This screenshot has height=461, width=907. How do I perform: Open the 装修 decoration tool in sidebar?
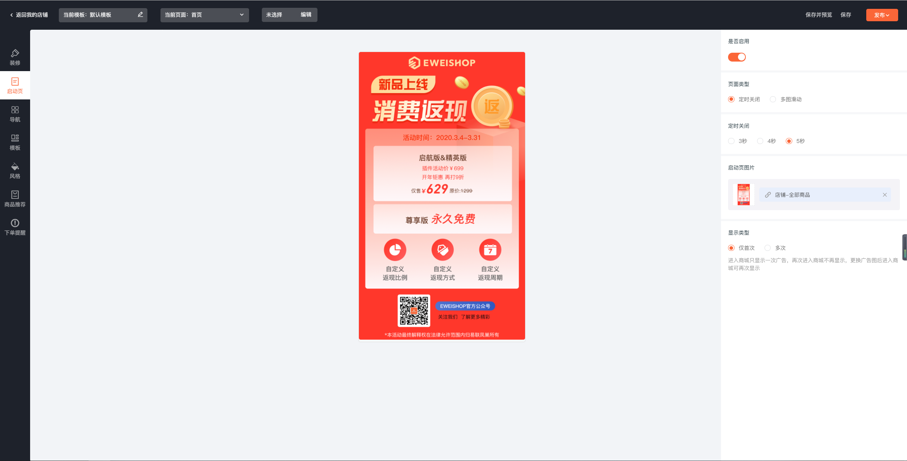pos(15,57)
